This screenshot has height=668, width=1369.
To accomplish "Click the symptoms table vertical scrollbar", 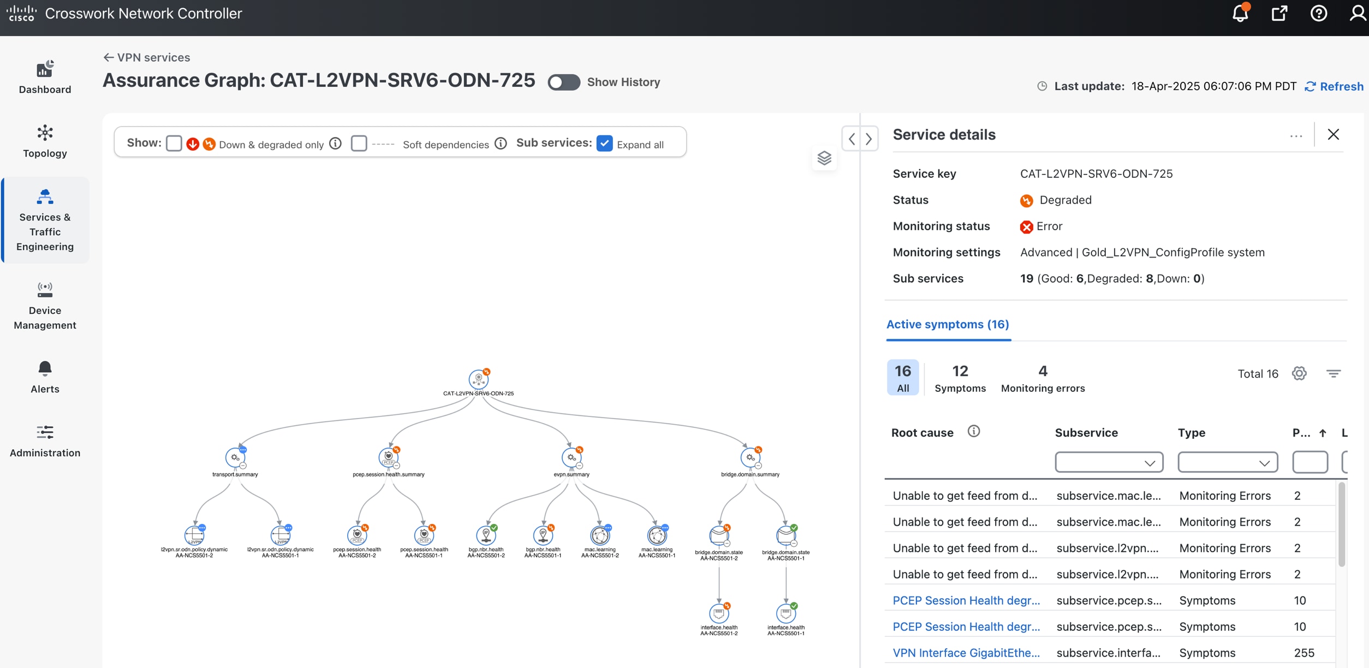I will pyautogui.click(x=1342, y=524).
